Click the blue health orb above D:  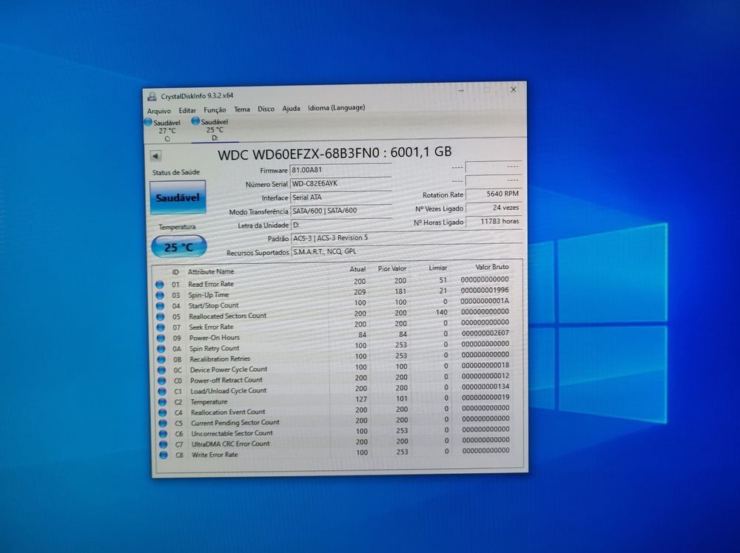195,121
